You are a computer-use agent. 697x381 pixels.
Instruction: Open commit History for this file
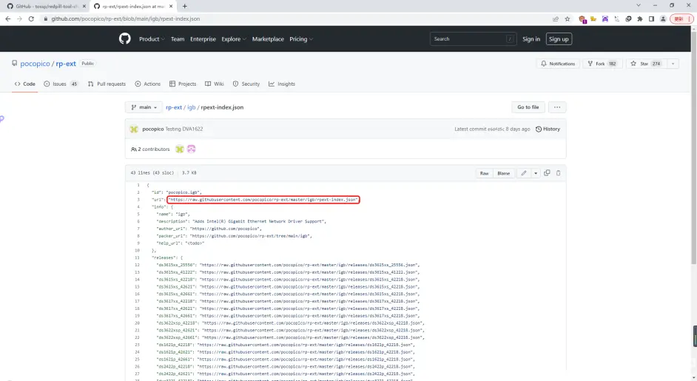pyautogui.click(x=548, y=129)
